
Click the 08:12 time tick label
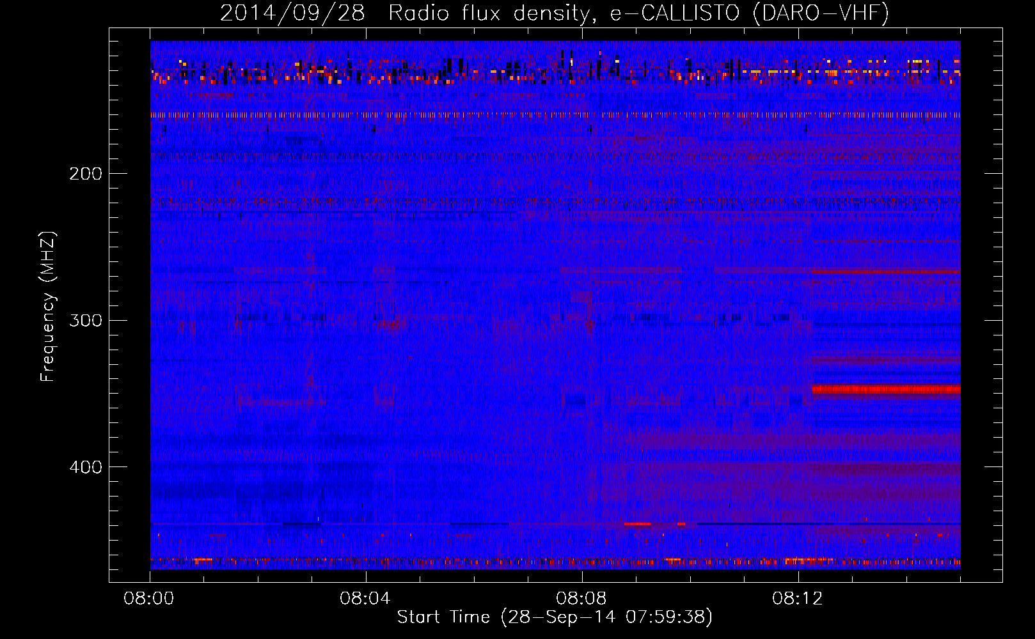[x=798, y=599]
